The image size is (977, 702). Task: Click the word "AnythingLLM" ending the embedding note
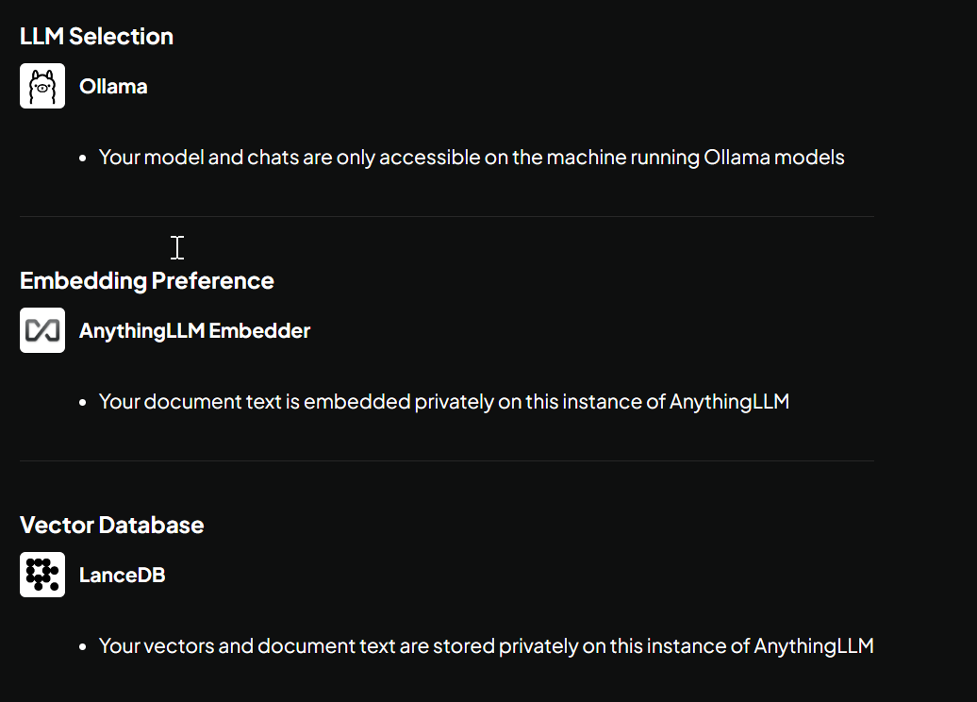point(729,402)
